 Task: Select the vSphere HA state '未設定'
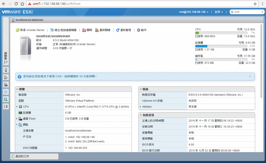[x=192, y=101]
